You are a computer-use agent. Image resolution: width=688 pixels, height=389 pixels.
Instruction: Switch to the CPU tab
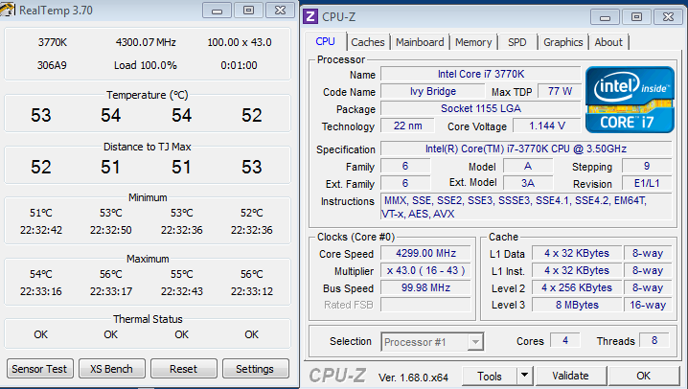(x=325, y=41)
